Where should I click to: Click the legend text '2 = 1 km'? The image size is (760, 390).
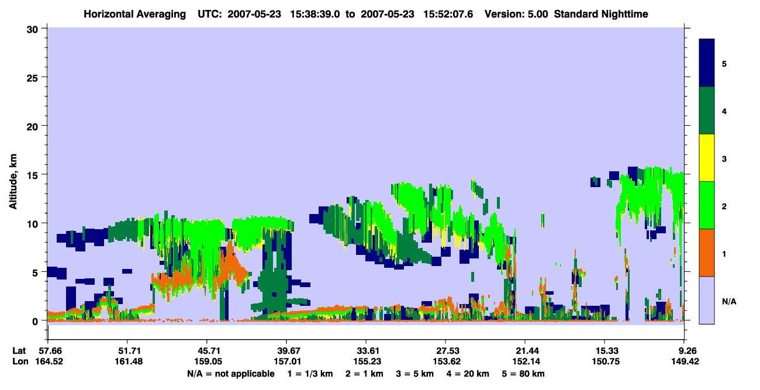364,373
